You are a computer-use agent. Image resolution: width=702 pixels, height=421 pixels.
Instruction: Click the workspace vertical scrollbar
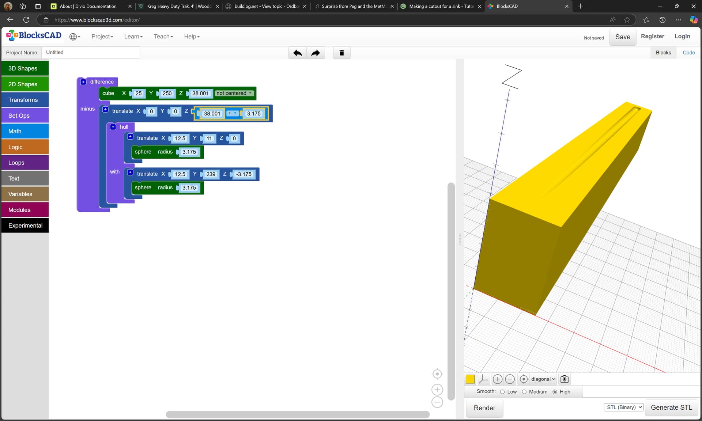click(451, 291)
